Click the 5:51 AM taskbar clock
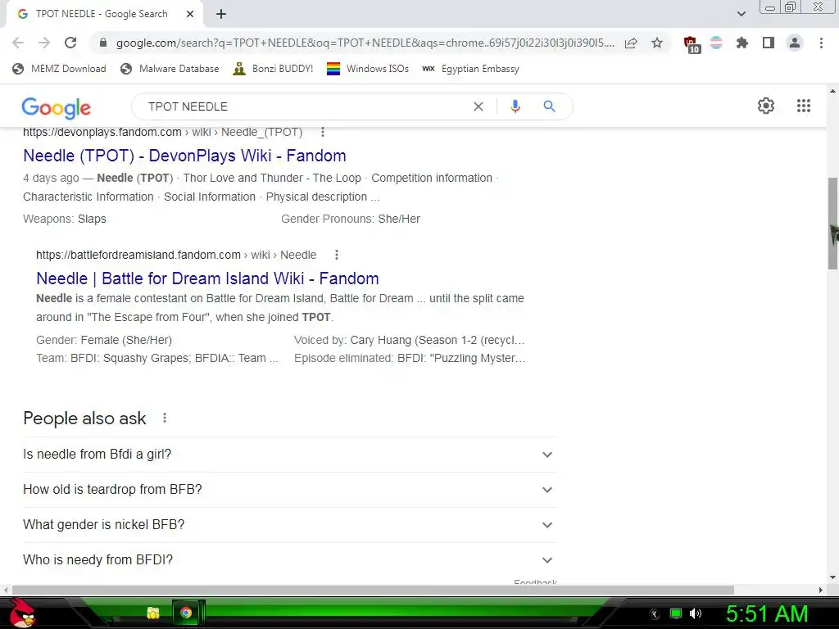The image size is (839, 629). (767, 613)
